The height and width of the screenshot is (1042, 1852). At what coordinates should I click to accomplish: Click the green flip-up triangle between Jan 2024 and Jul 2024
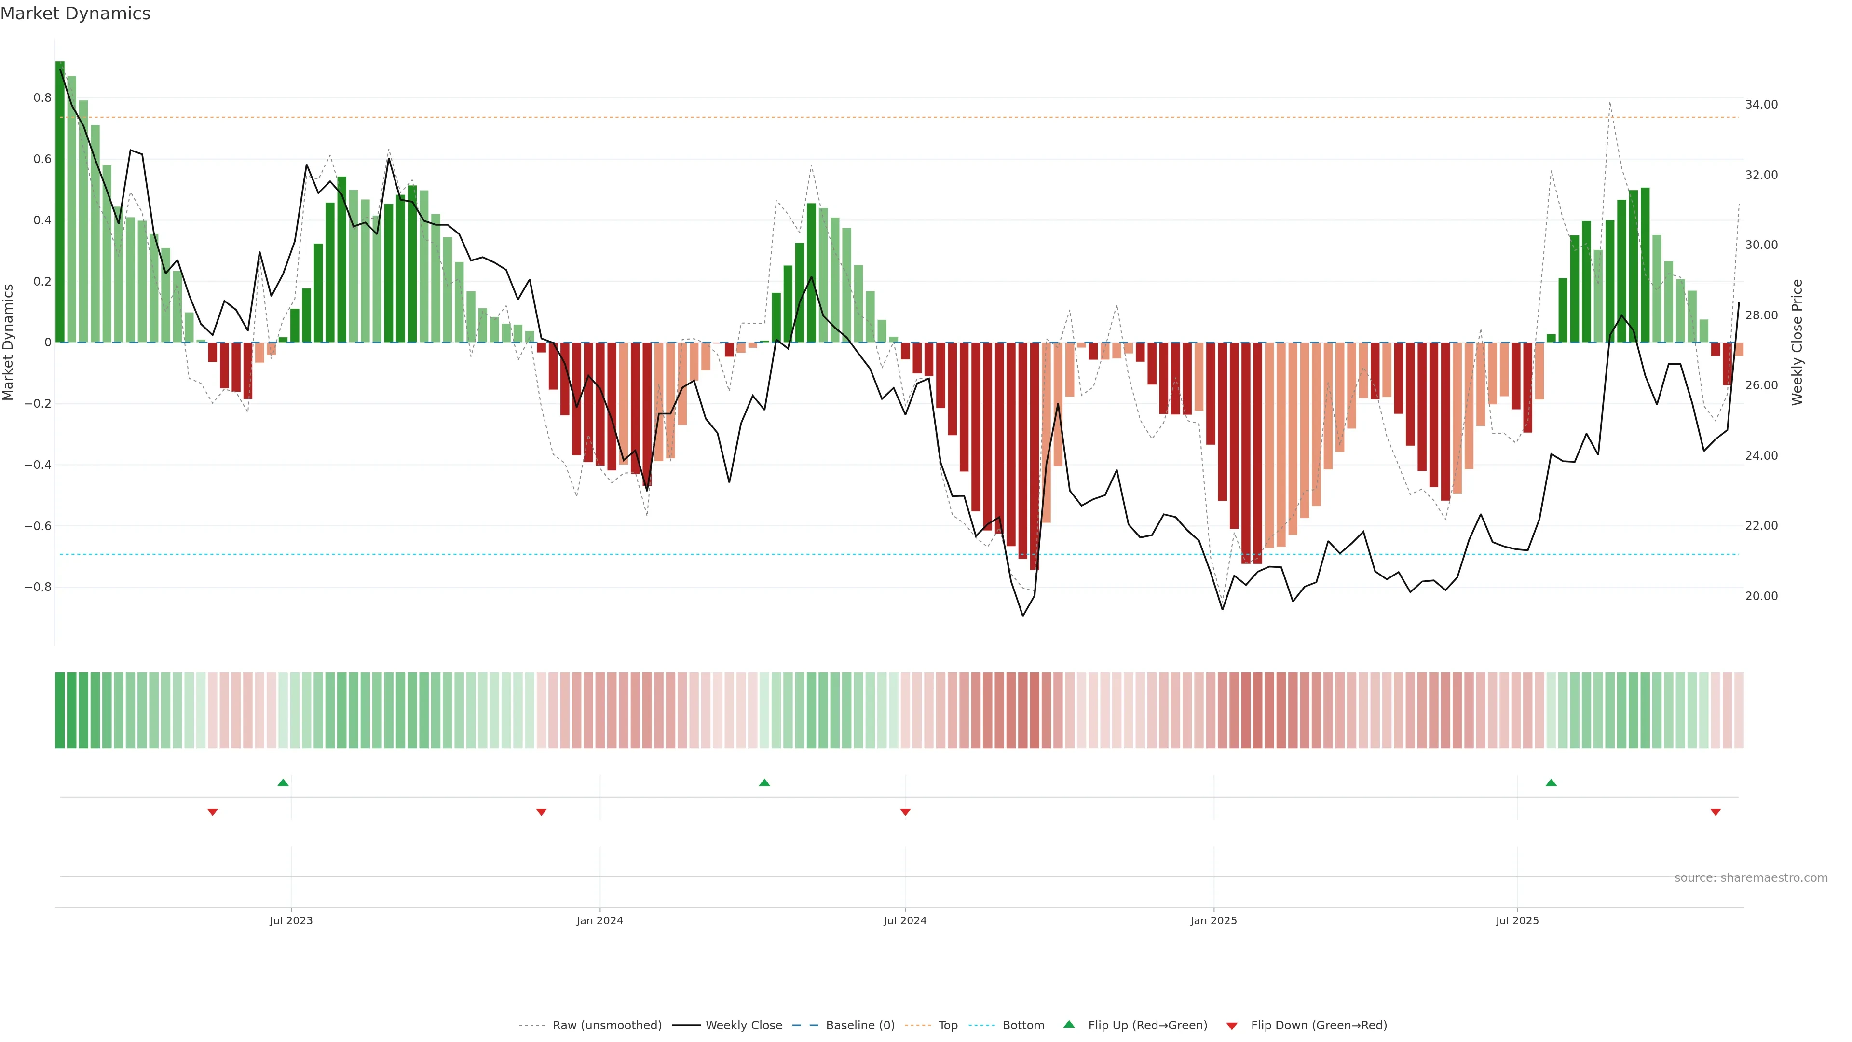(764, 782)
